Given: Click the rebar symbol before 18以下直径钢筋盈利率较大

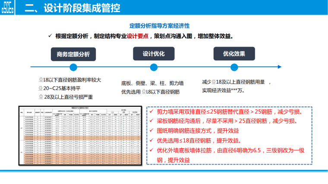Looking at the screenshot, I should 41,80.
